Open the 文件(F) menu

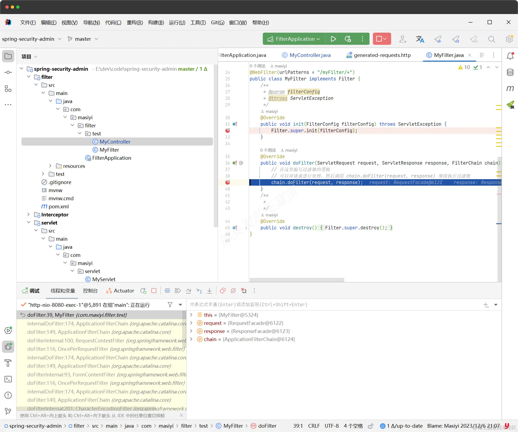28,23
